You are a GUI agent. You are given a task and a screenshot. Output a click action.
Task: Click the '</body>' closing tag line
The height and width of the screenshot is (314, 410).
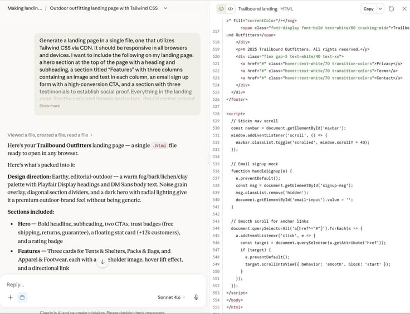click(x=235, y=300)
